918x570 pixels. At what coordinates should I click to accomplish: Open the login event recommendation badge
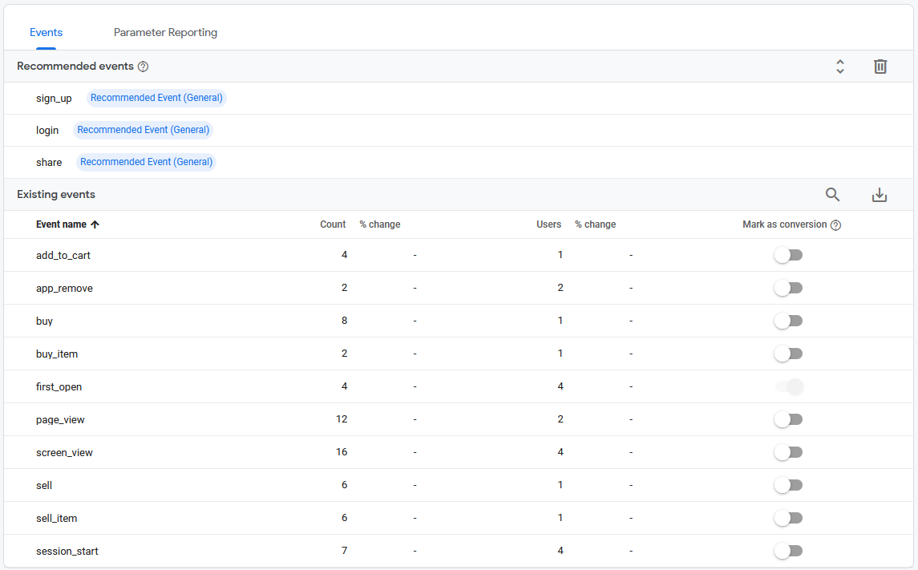point(143,129)
